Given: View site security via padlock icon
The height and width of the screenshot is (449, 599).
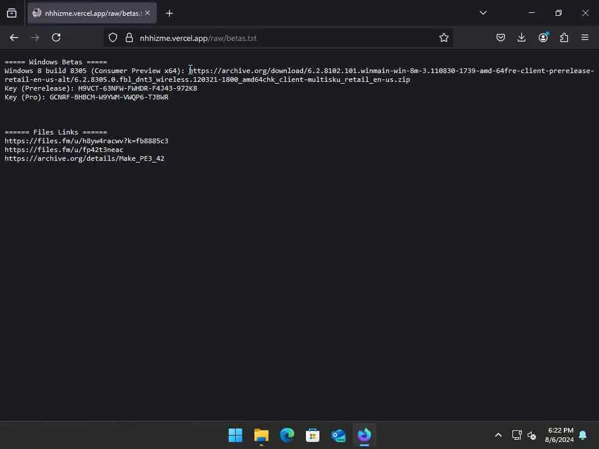Looking at the screenshot, I should pos(129,37).
